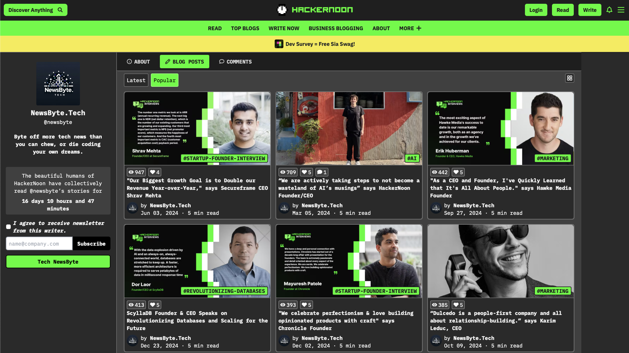Click the Tech NewsByte button

point(58,262)
